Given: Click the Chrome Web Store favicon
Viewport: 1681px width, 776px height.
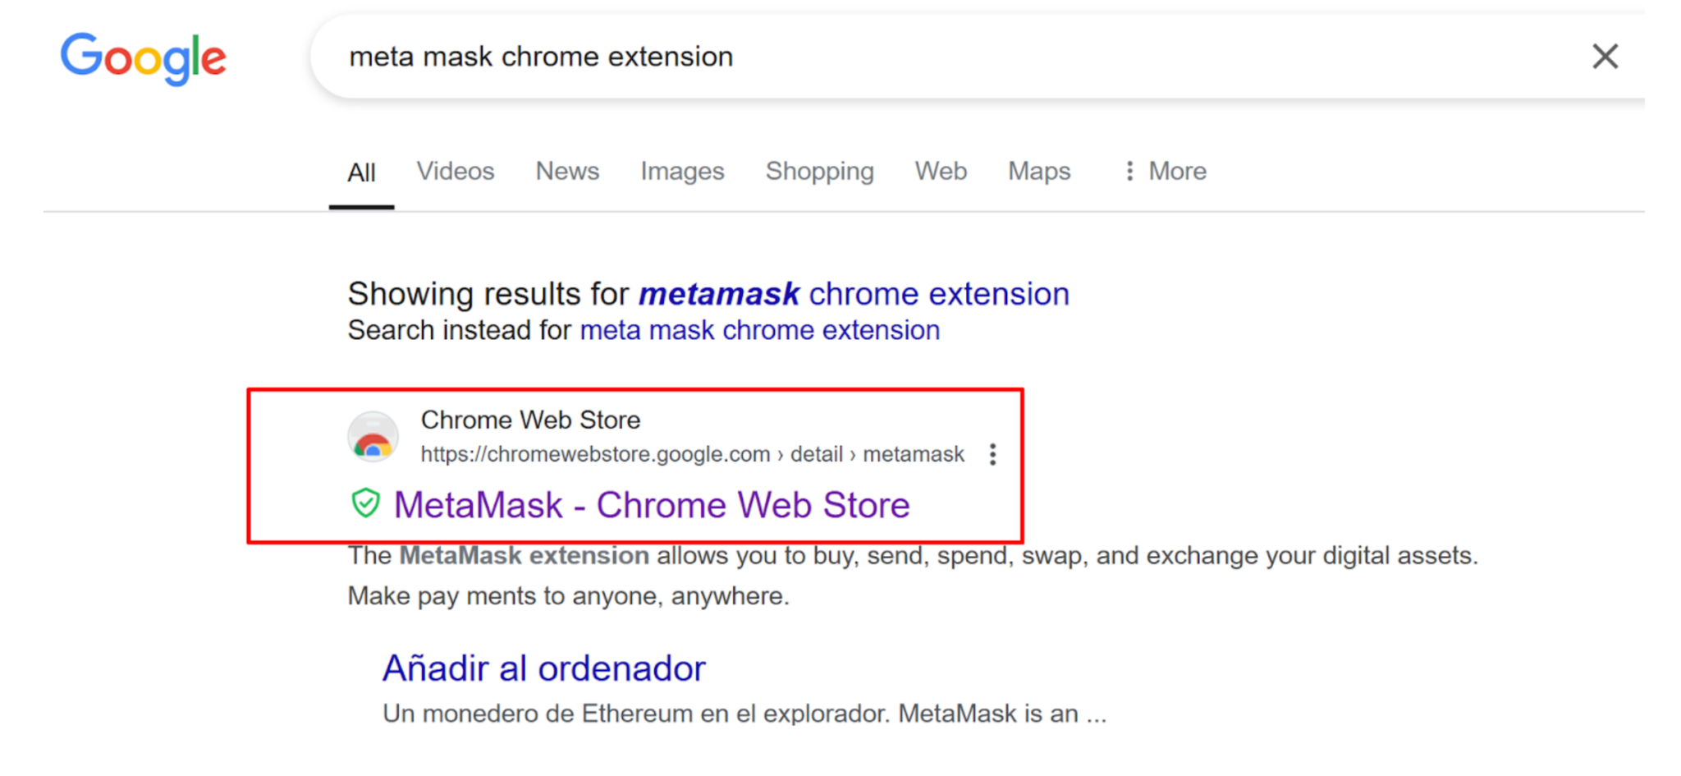Looking at the screenshot, I should [x=373, y=437].
